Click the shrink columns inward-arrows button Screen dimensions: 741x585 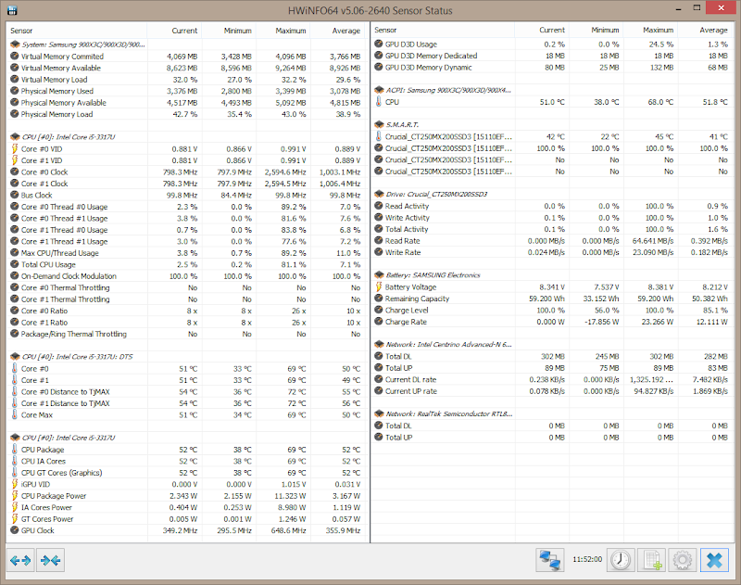(x=50, y=560)
